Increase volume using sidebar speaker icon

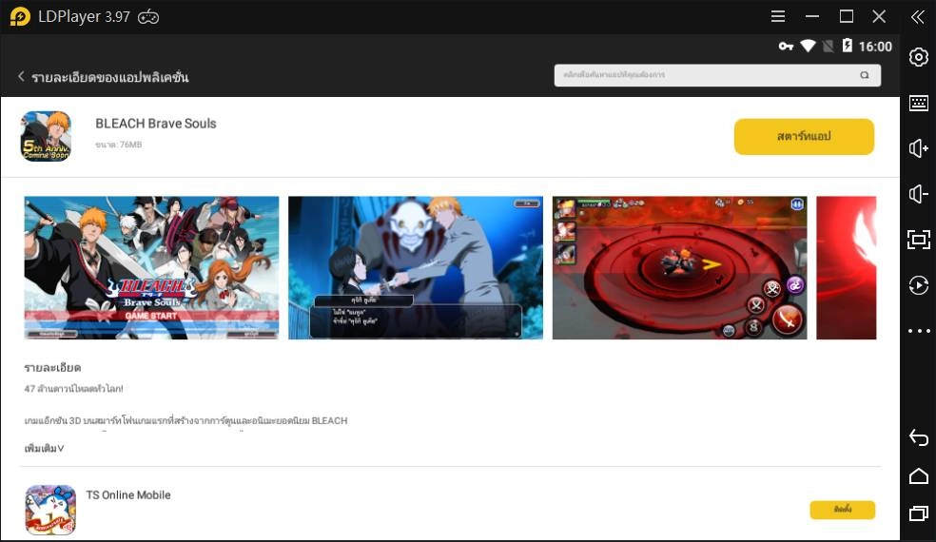pyautogui.click(x=918, y=148)
